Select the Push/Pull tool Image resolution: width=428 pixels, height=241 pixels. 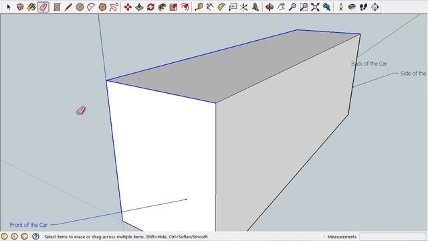[x=139, y=7]
